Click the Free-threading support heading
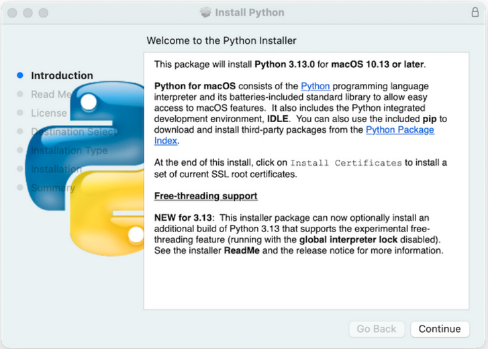This screenshot has height=353, width=488. 205,196
